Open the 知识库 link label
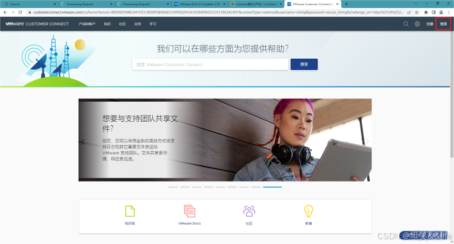 point(130,224)
